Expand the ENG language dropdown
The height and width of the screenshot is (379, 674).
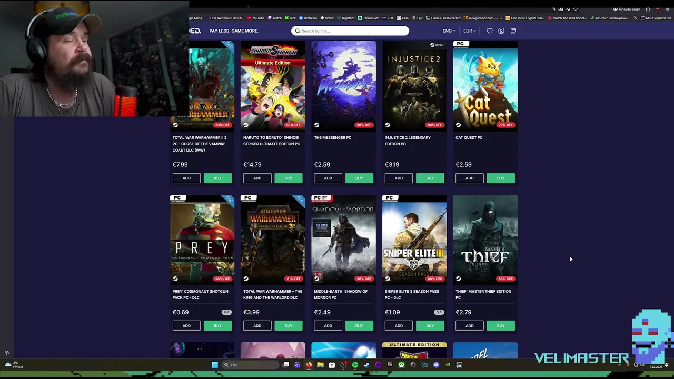click(449, 31)
